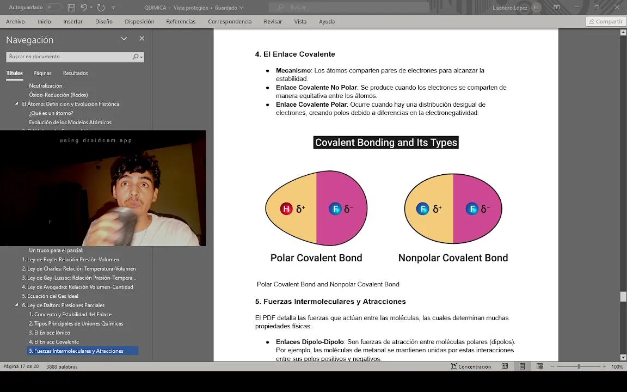Go to Ley de Charles heading

(79, 269)
